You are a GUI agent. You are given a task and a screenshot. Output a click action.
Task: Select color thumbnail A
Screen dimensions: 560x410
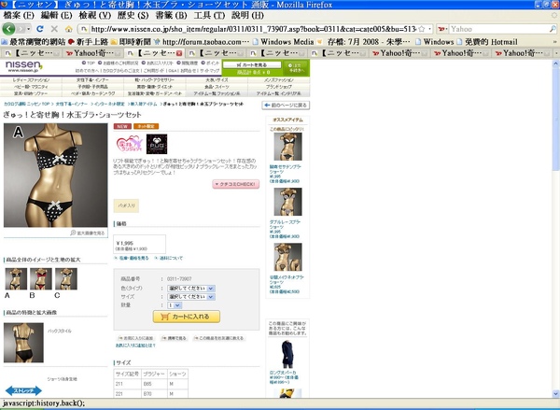(x=16, y=279)
